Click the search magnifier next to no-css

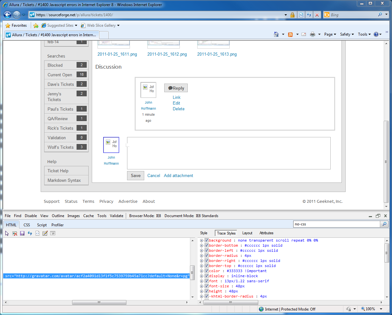pos(384,224)
